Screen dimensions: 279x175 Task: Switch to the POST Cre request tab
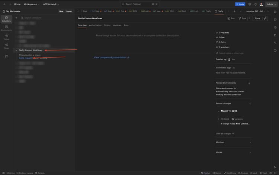(x=121, y=11)
